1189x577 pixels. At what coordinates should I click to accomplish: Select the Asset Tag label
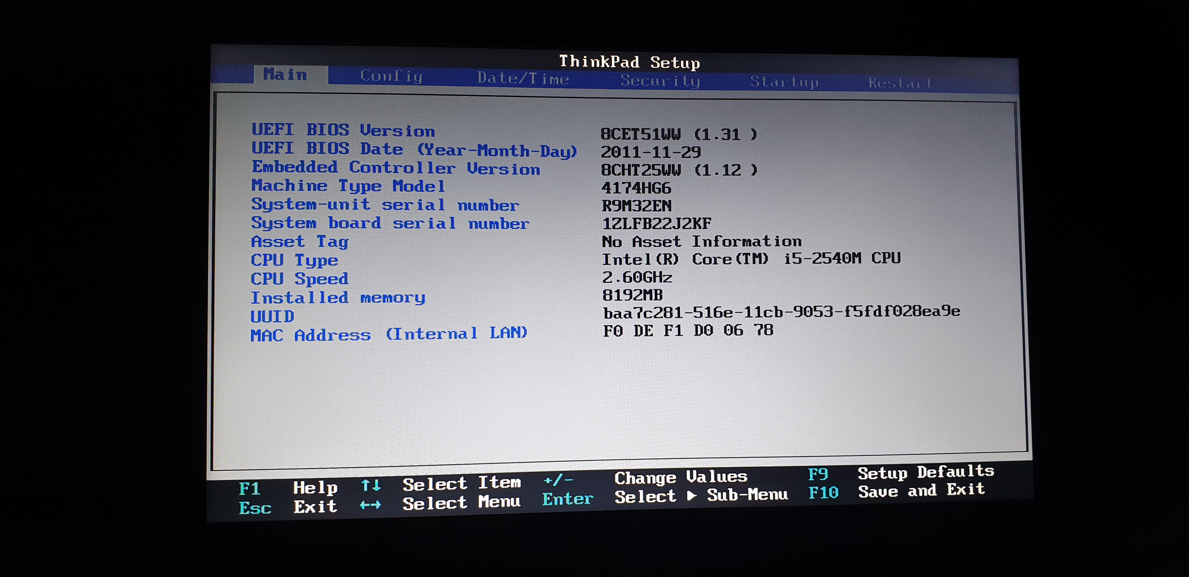click(300, 242)
